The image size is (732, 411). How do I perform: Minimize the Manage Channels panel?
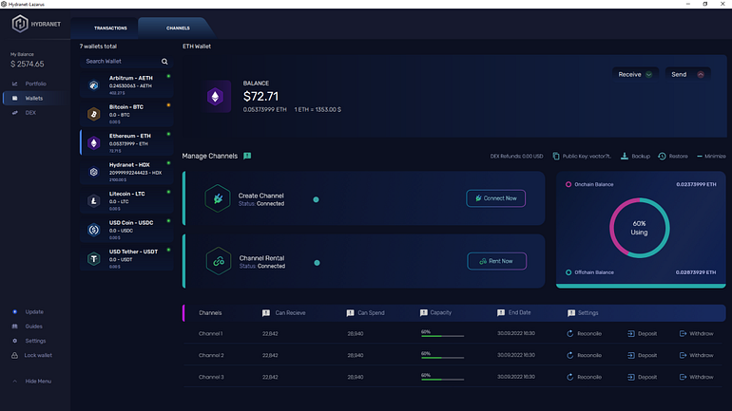[x=711, y=156]
